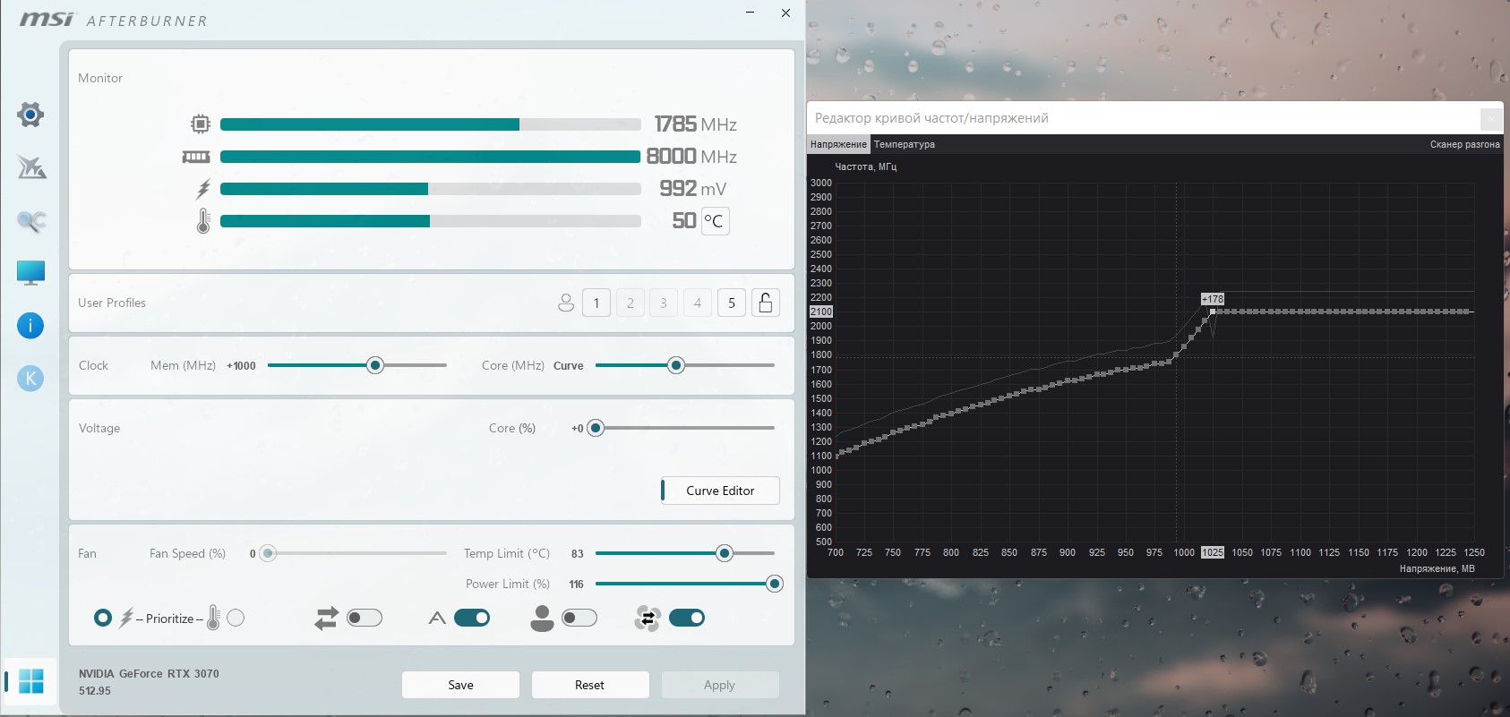Switch the temperature unit with the °C button
Viewport: 1510px width, 717px height.
click(x=715, y=221)
